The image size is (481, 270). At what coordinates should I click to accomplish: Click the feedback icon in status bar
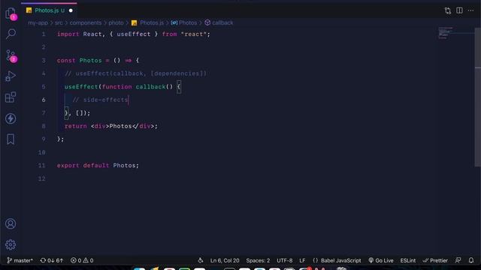coord(458,260)
